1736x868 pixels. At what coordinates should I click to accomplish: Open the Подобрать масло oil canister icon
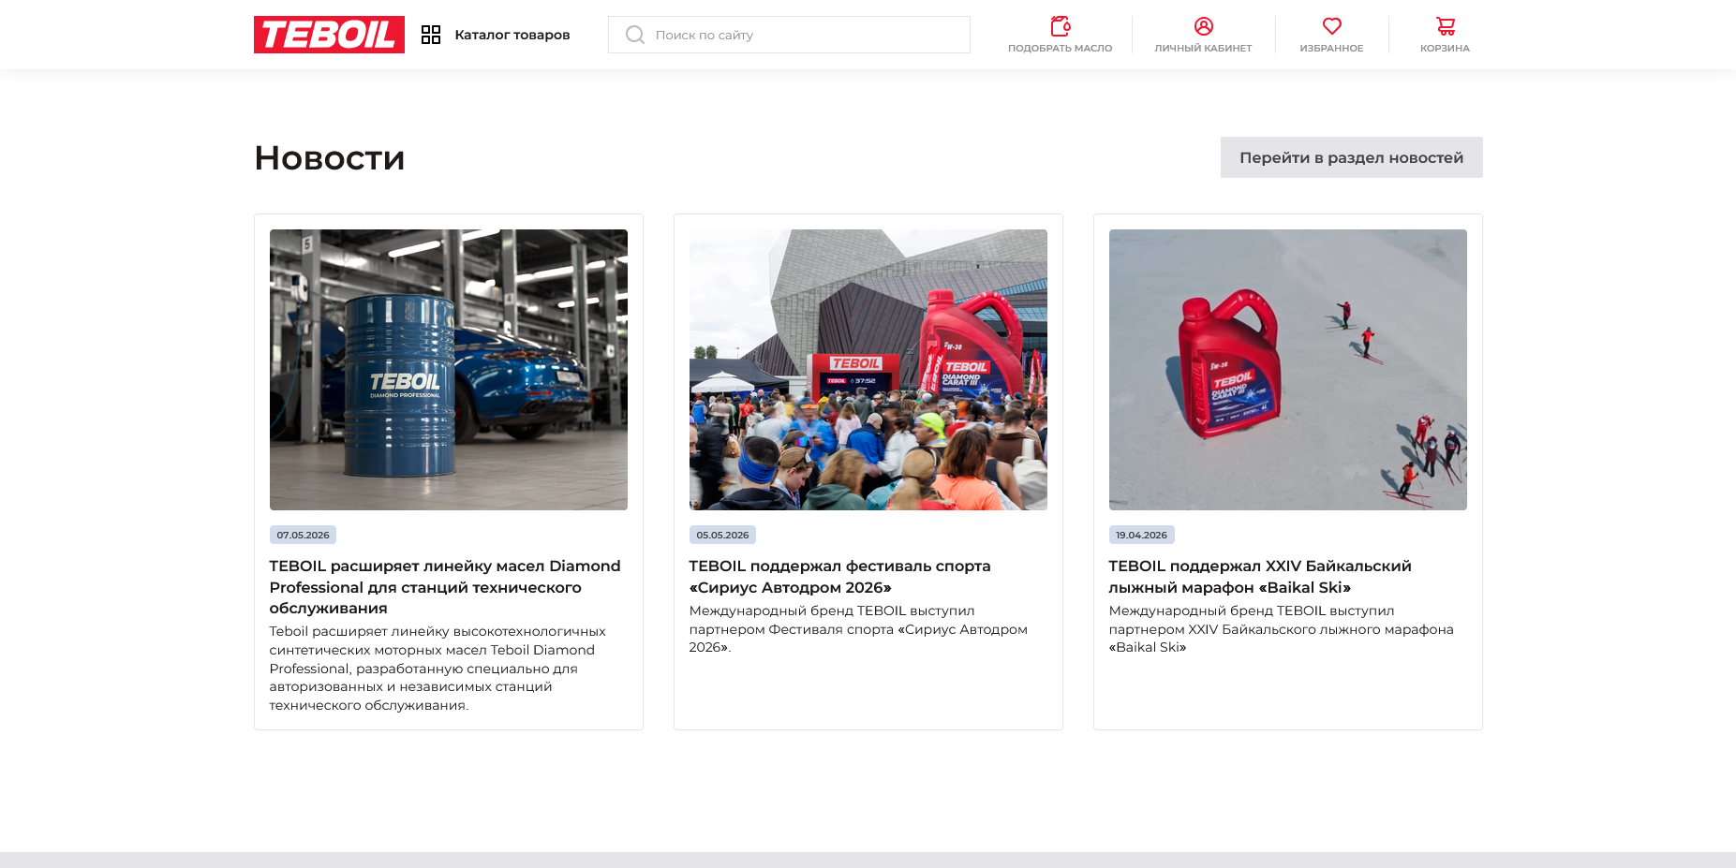tap(1061, 25)
